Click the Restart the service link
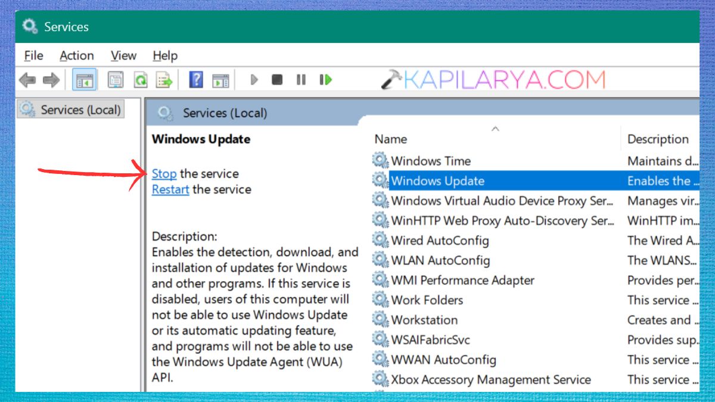This screenshot has height=402, width=715. tap(170, 189)
